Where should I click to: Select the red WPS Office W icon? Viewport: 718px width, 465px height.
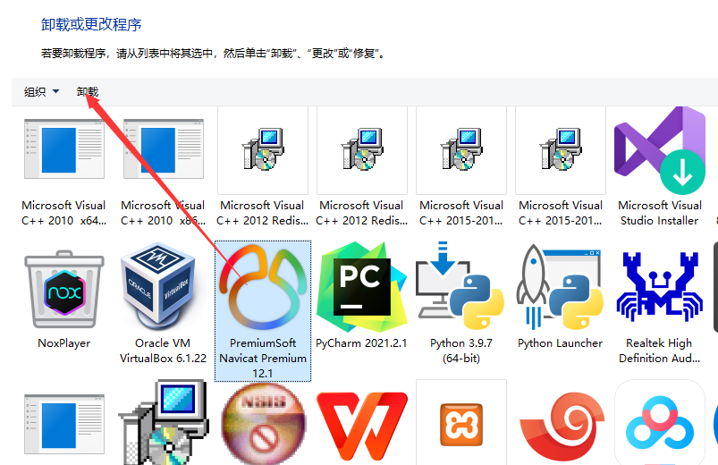tap(362, 426)
